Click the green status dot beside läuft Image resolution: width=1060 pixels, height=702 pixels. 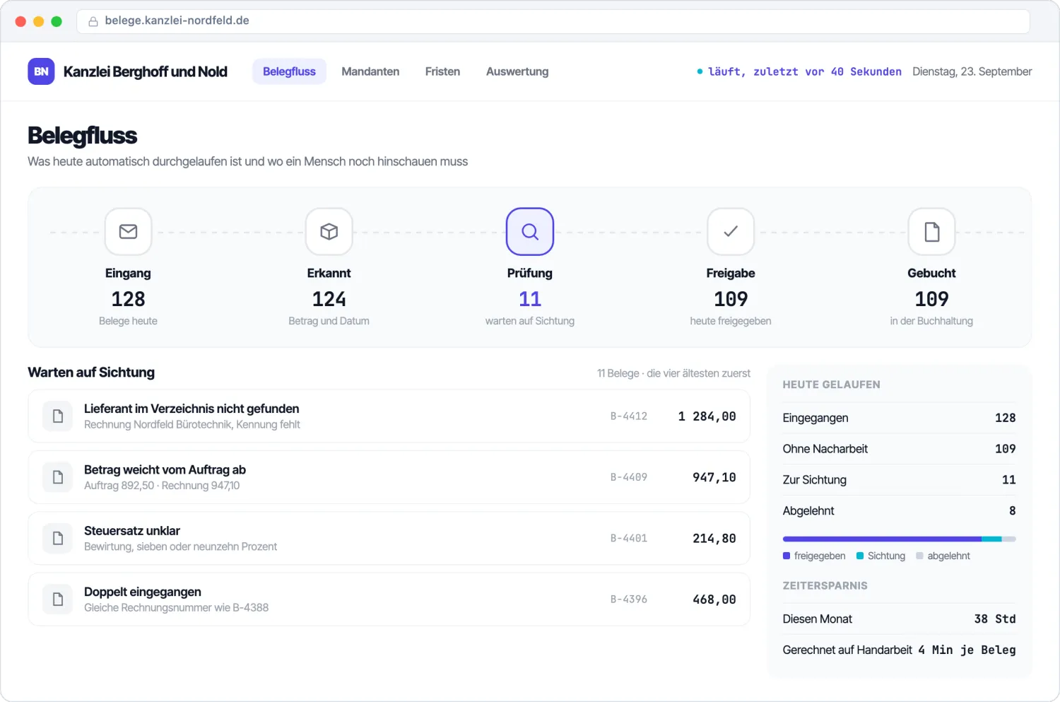[x=700, y=71]
